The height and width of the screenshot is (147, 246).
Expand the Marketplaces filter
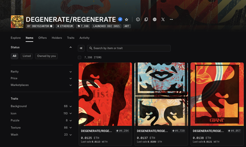coord(41,85)
